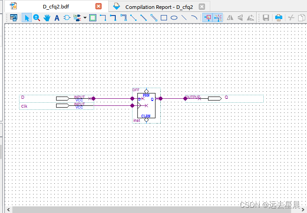Viewport: 307px width, 213px height.
Task: Select the Orthogonal Conduit tool
Action: [124, 18]
